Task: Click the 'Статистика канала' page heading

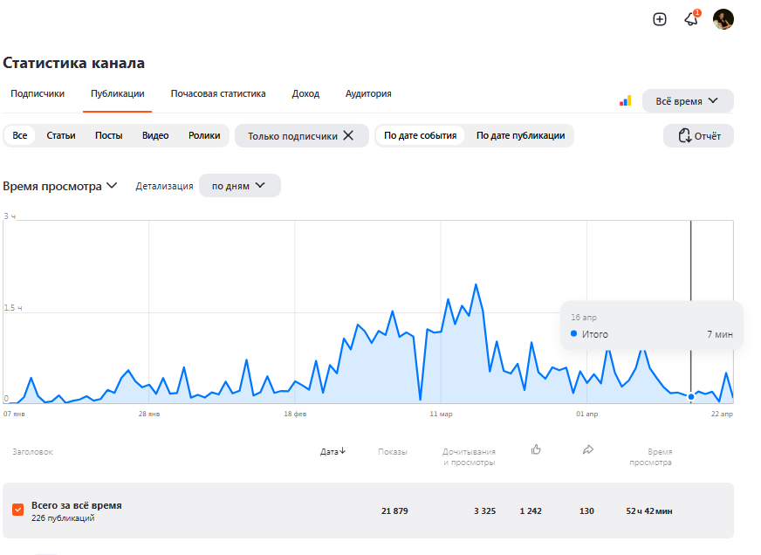Action: point(74,63)
